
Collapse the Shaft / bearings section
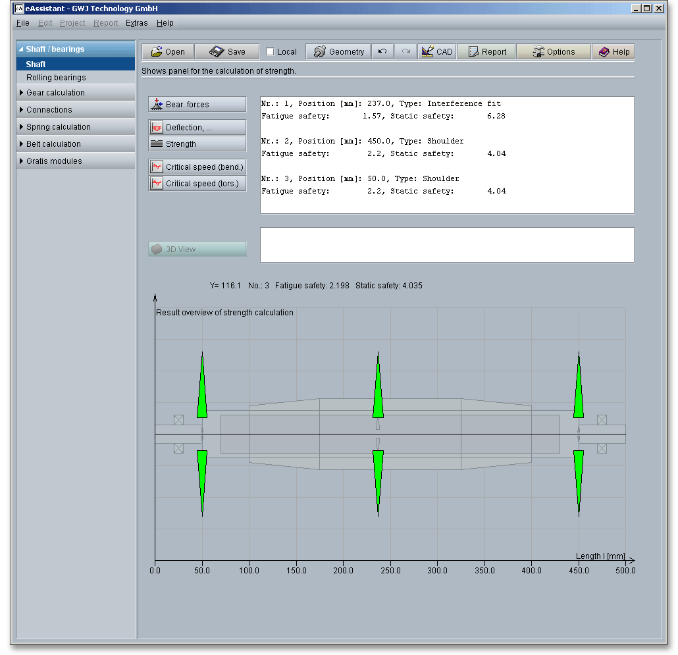point(55,49)
